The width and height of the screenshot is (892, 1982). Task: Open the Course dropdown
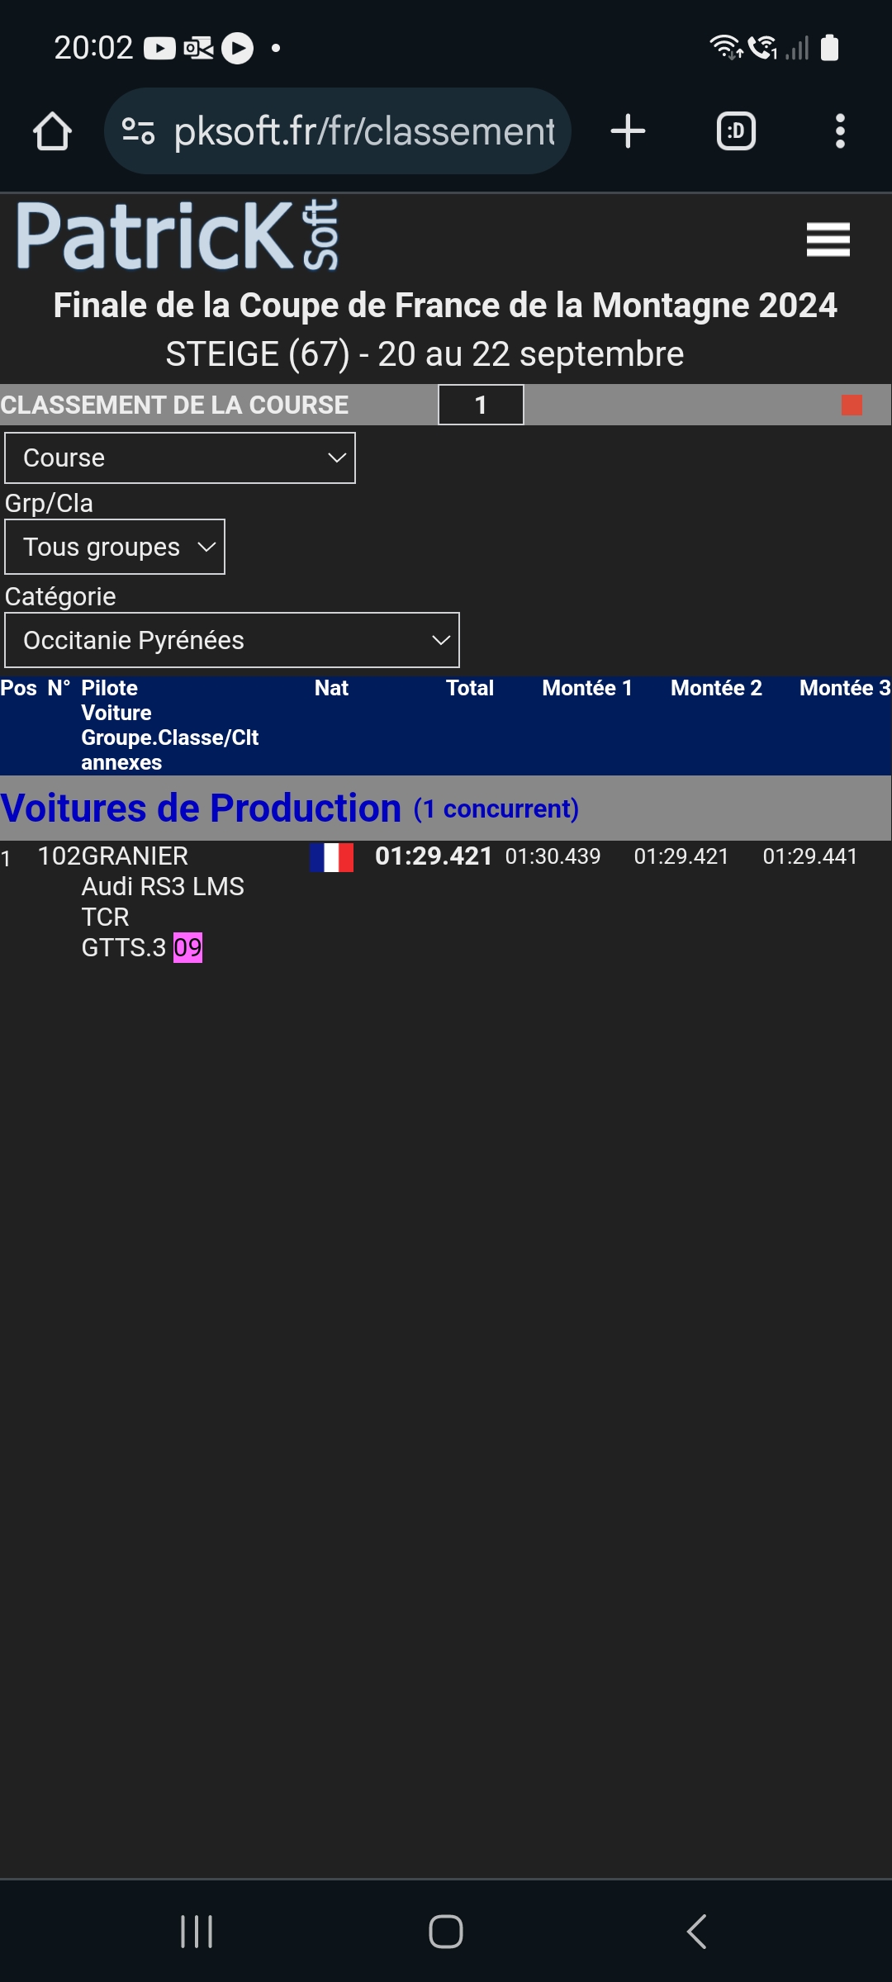pyautogui.click(x=180, y=458)
